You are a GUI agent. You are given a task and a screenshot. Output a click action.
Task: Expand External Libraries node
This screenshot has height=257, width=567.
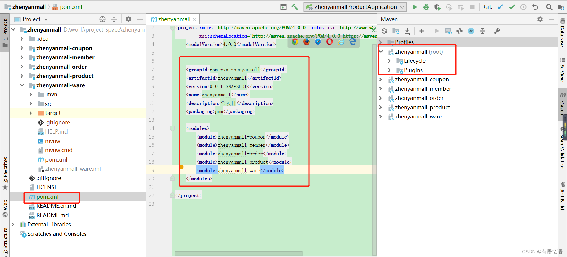pos(13,225)
